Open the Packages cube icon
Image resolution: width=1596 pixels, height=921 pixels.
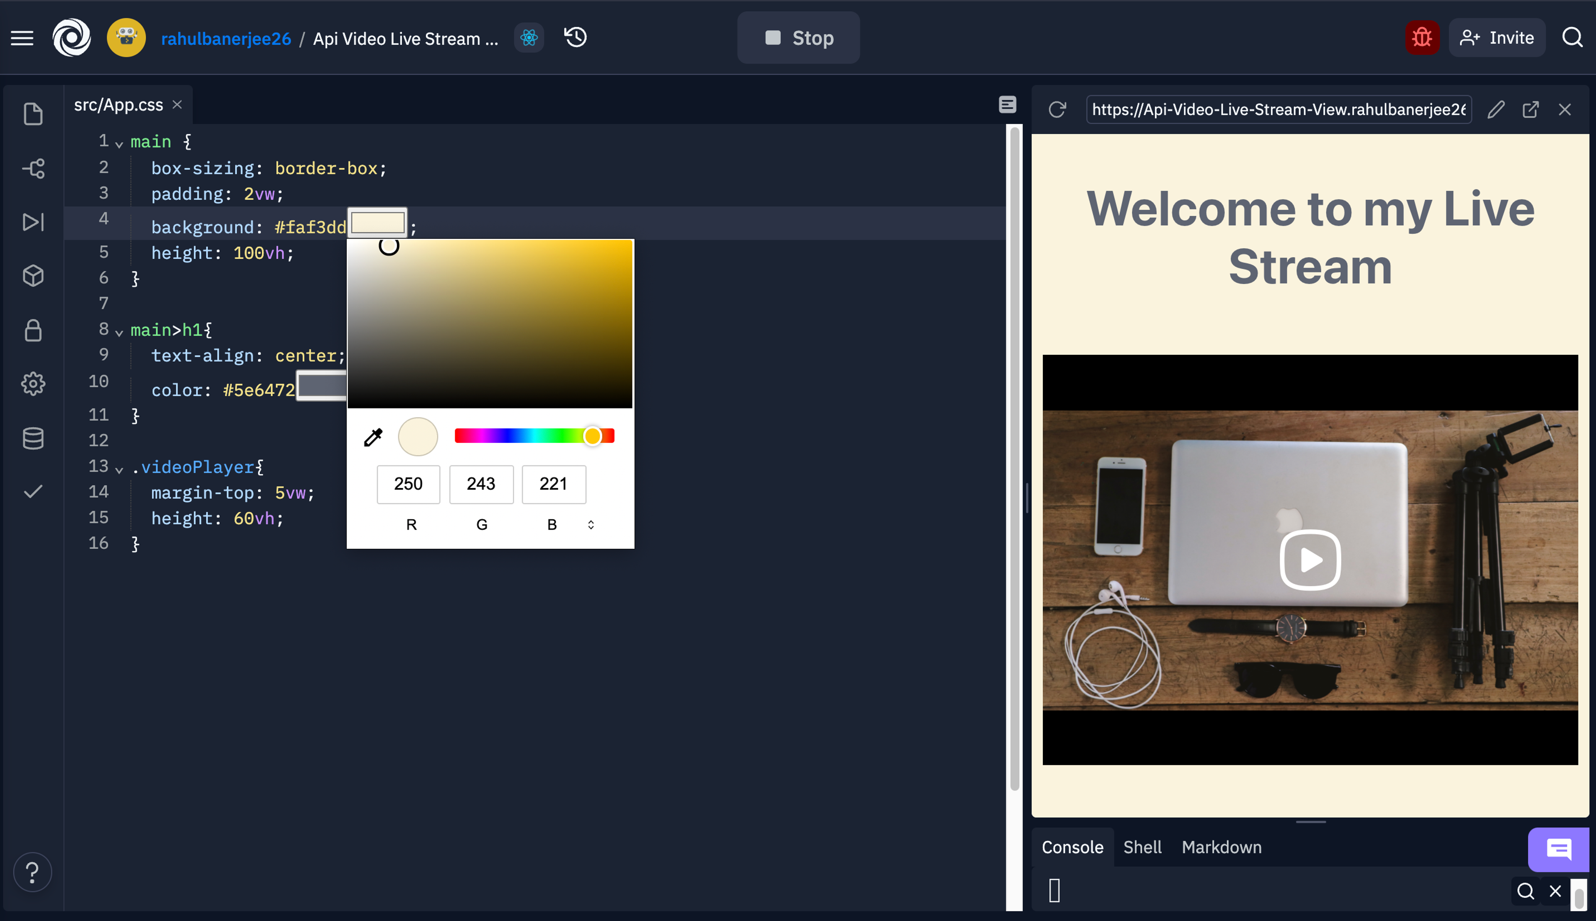(33, 276)
